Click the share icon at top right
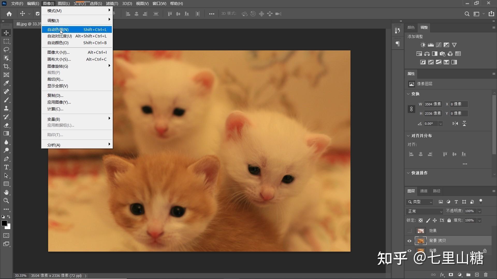Image resolution: width=497 pixels, height=279 pixels. 491,14
